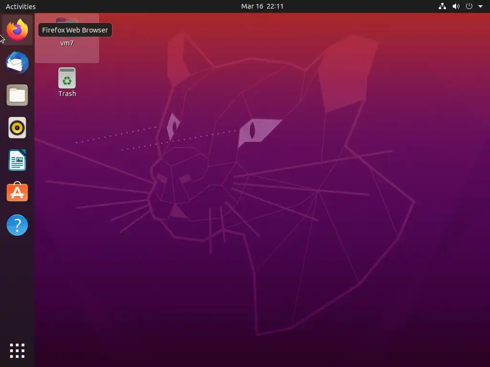Image resolution: width=490 pixels, height=367 pixels.
Task: Launch Firefox Web Browser from the dock
Action: [17, 30]
